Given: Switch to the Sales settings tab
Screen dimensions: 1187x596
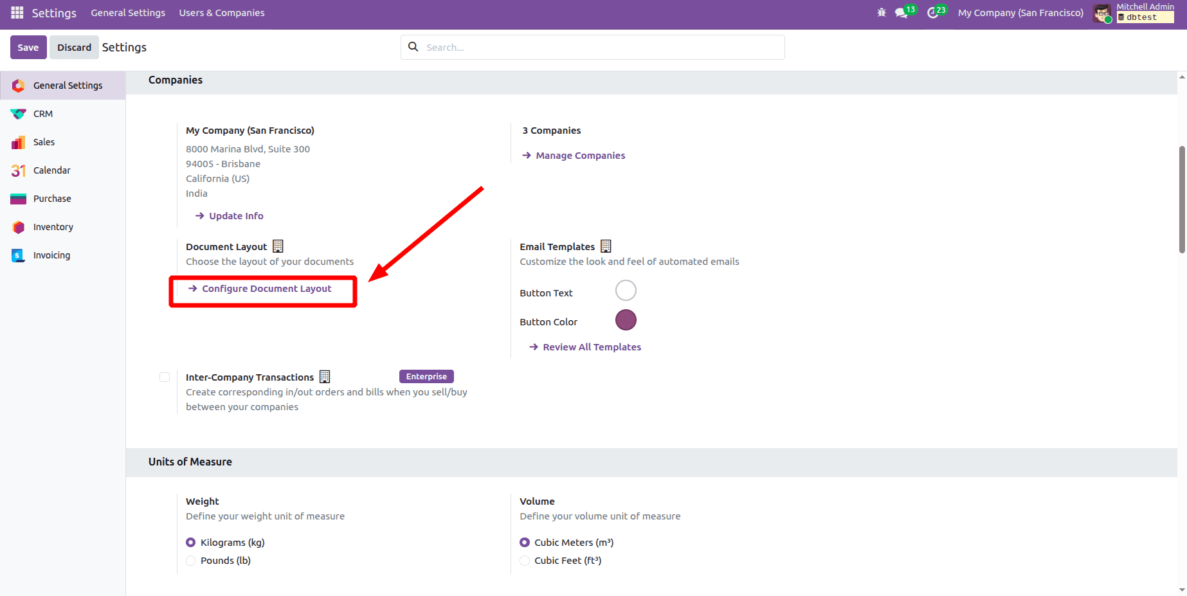Looking at the screenshot, I should (63, 142).
